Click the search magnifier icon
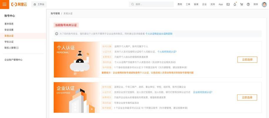 tap(132, 4)
